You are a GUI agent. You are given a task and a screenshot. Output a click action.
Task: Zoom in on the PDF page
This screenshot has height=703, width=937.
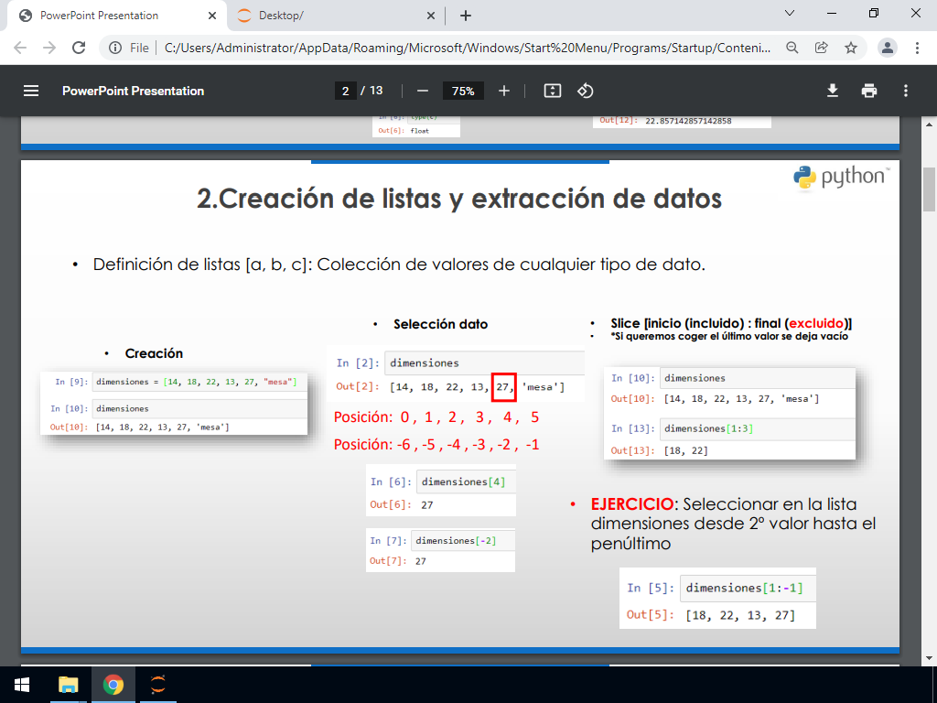[x=504, y=91]
